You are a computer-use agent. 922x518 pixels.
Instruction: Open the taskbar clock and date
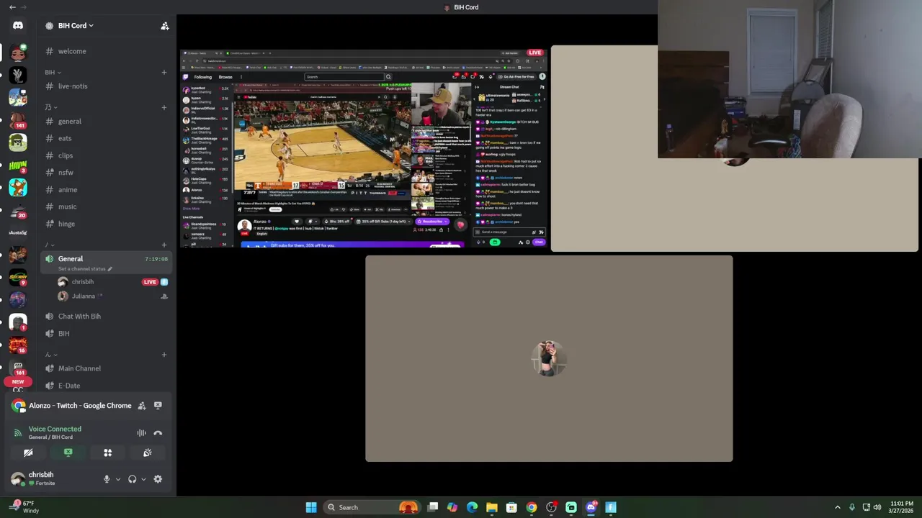[901, 507]
